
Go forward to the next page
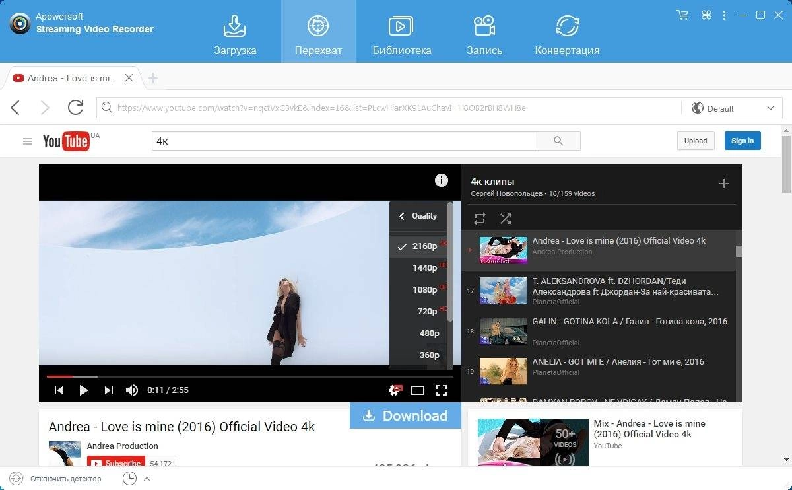click(x=45, y=108)
